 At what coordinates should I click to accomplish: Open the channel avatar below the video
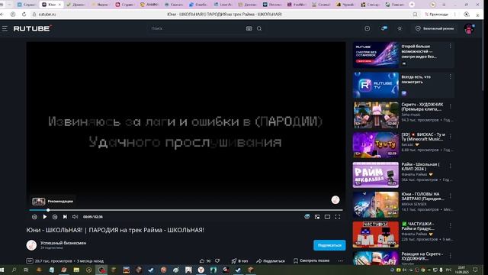(31, 245)
